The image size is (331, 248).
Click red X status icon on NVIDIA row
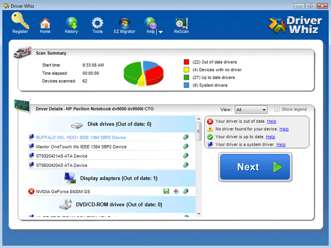pyautogui.click(x=31, y=191)
